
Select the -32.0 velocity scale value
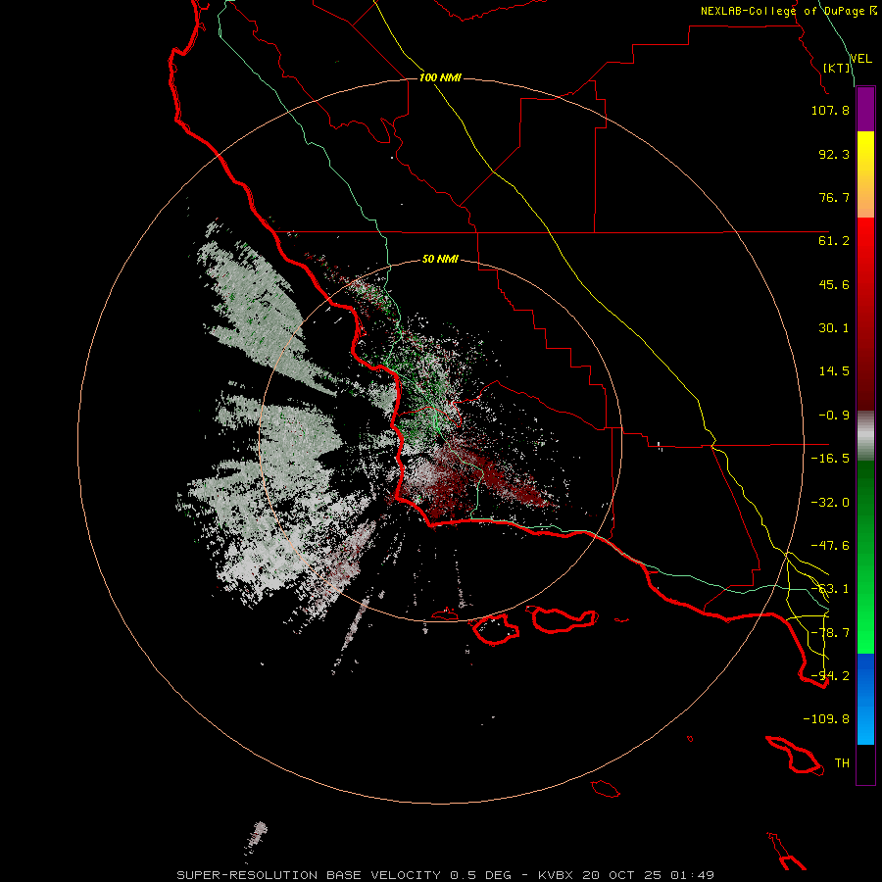(x=830, y=503)
